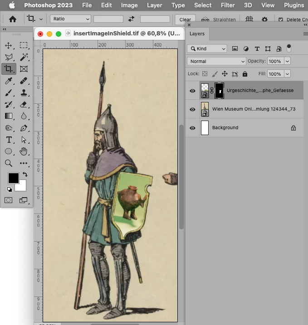Select the Clone Stamp tool
This screenshot has width=308, height=325.
[24, 92]
